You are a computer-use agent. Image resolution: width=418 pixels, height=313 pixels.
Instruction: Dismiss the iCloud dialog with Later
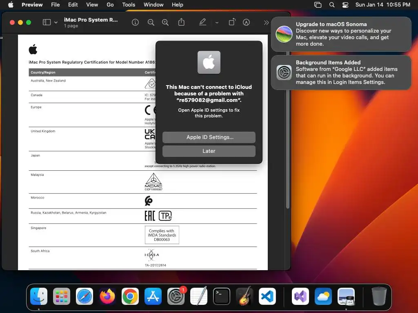(209, 151)
